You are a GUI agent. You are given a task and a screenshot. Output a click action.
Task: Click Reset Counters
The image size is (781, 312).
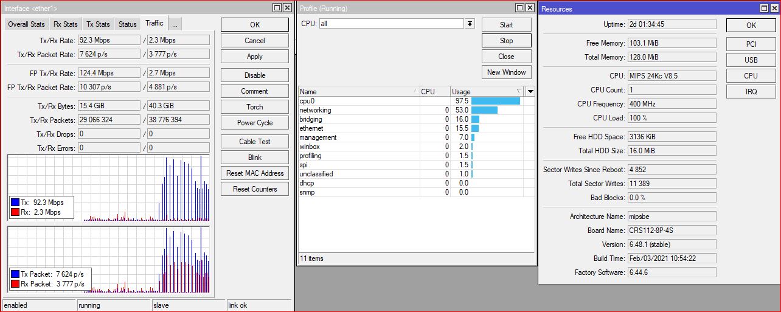coord(255,189)
